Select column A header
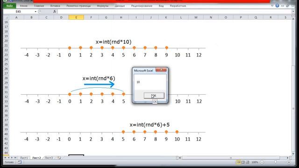This screenshot has height=168, width=299. [x=16, y=17]
